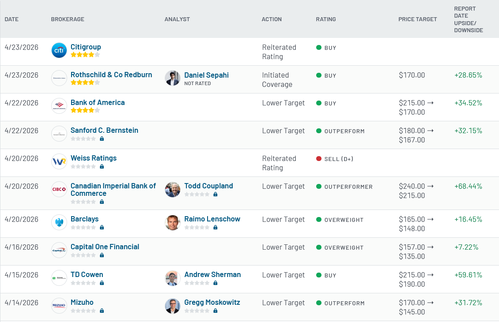499x322 pixels.
Task: Click the REPORT DATE UPSIDE/DOWNSIDE header
Action: coord(469,19)
